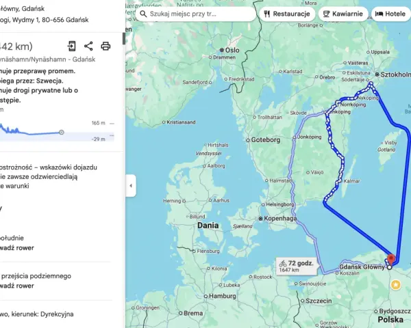Click the red destination pin in Gdańsk
Viewport: 411px width, 328px height.
tap(391, 259)
